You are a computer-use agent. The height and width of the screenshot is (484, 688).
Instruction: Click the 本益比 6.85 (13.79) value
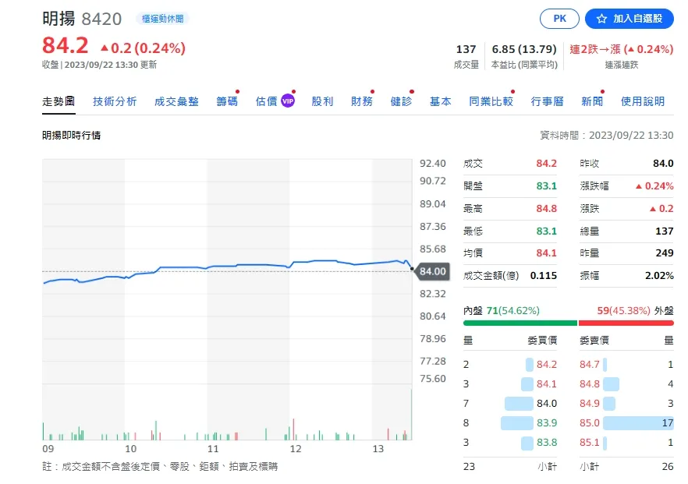[x=524, y=49]
